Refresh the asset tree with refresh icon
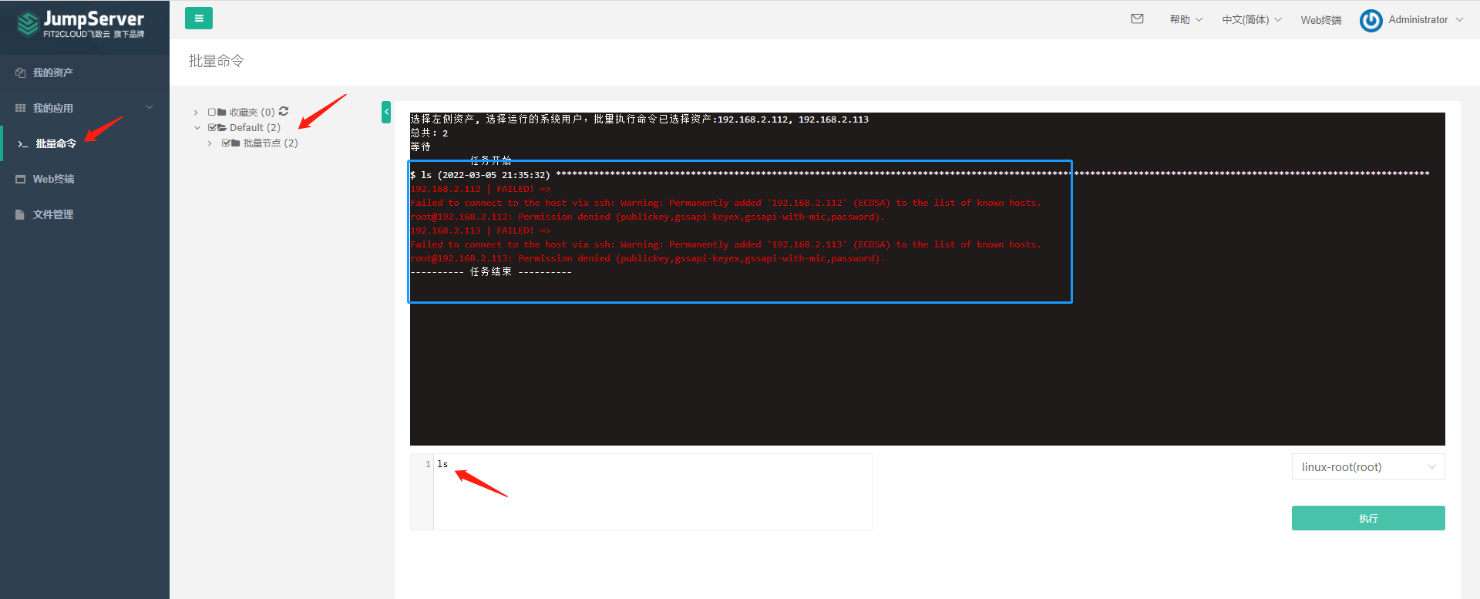The height and width of the screenshot is (599, 1480). [284, 111]
